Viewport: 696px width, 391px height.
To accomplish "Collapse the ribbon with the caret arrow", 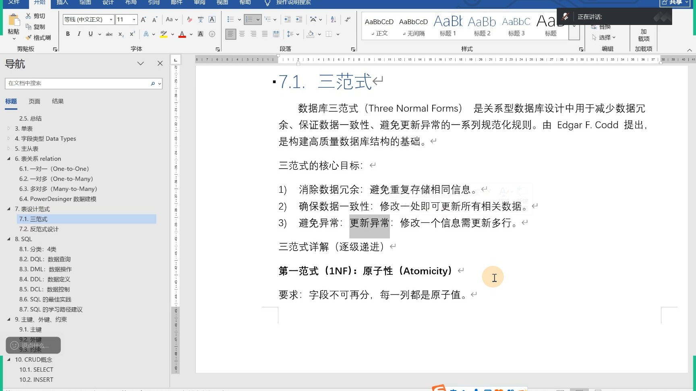I will [x=689, y=50].
